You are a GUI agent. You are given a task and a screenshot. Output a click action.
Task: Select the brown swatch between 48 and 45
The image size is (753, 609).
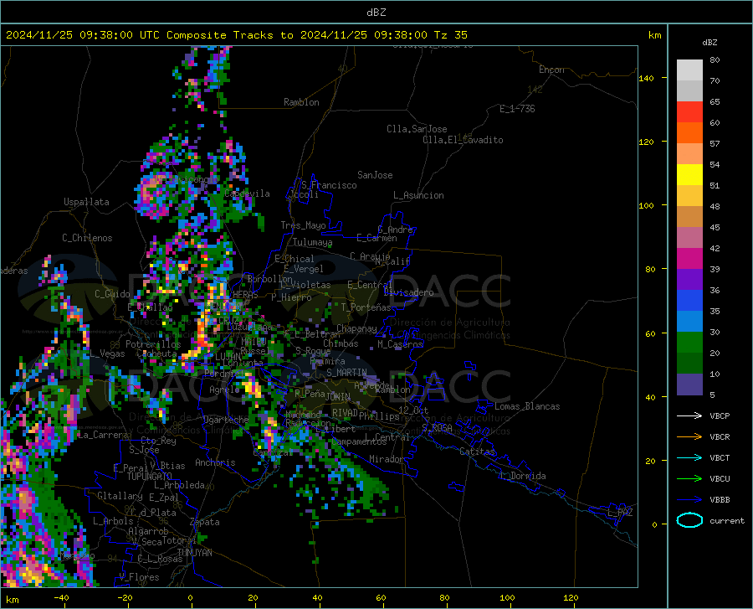coord(689,217)
